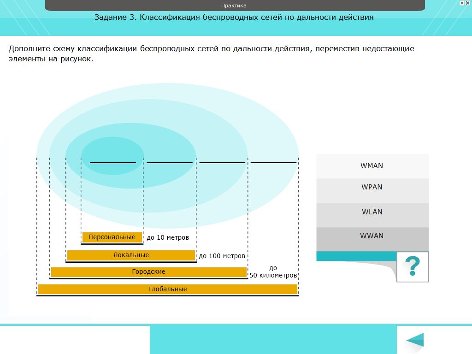Click the 'до 10 метров' label

pyautogui.click(x=168, y=237)
